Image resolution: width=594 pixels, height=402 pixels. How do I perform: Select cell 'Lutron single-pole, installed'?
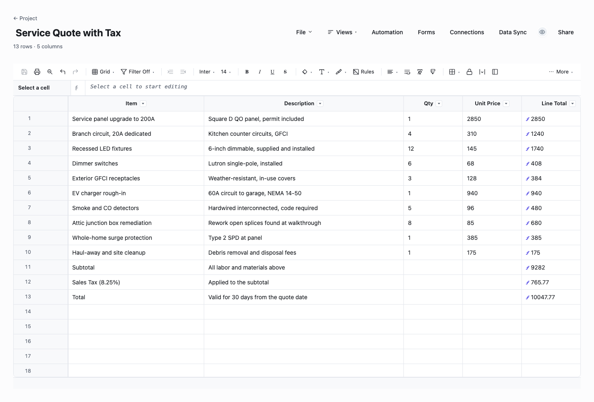click(x=304, y=163)
